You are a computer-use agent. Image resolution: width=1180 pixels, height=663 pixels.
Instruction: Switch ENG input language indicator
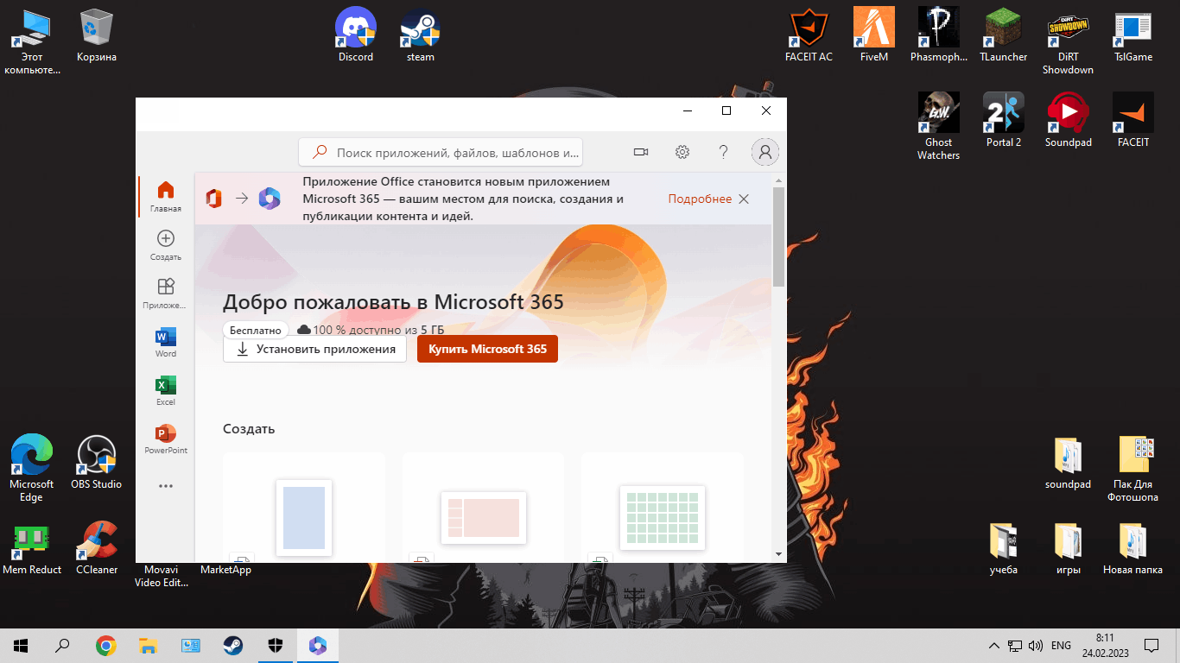click(x=1061, y=645)
